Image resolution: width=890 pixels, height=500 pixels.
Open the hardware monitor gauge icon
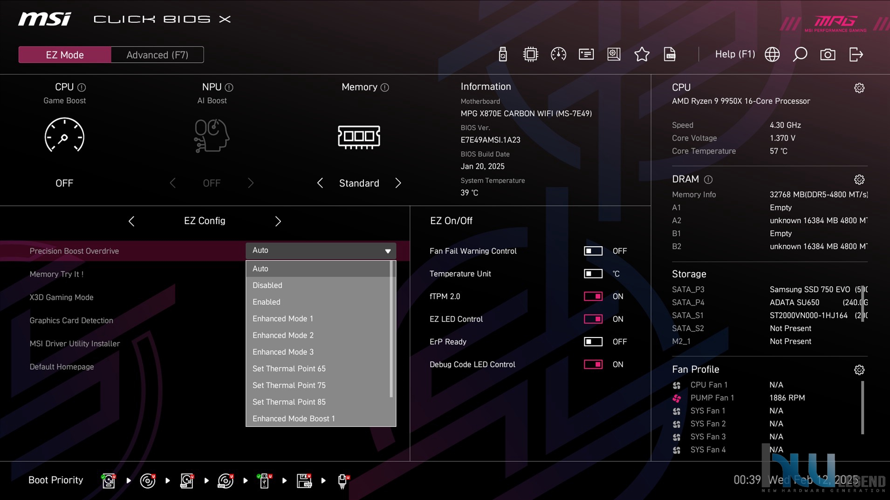(x=558, y=54)
